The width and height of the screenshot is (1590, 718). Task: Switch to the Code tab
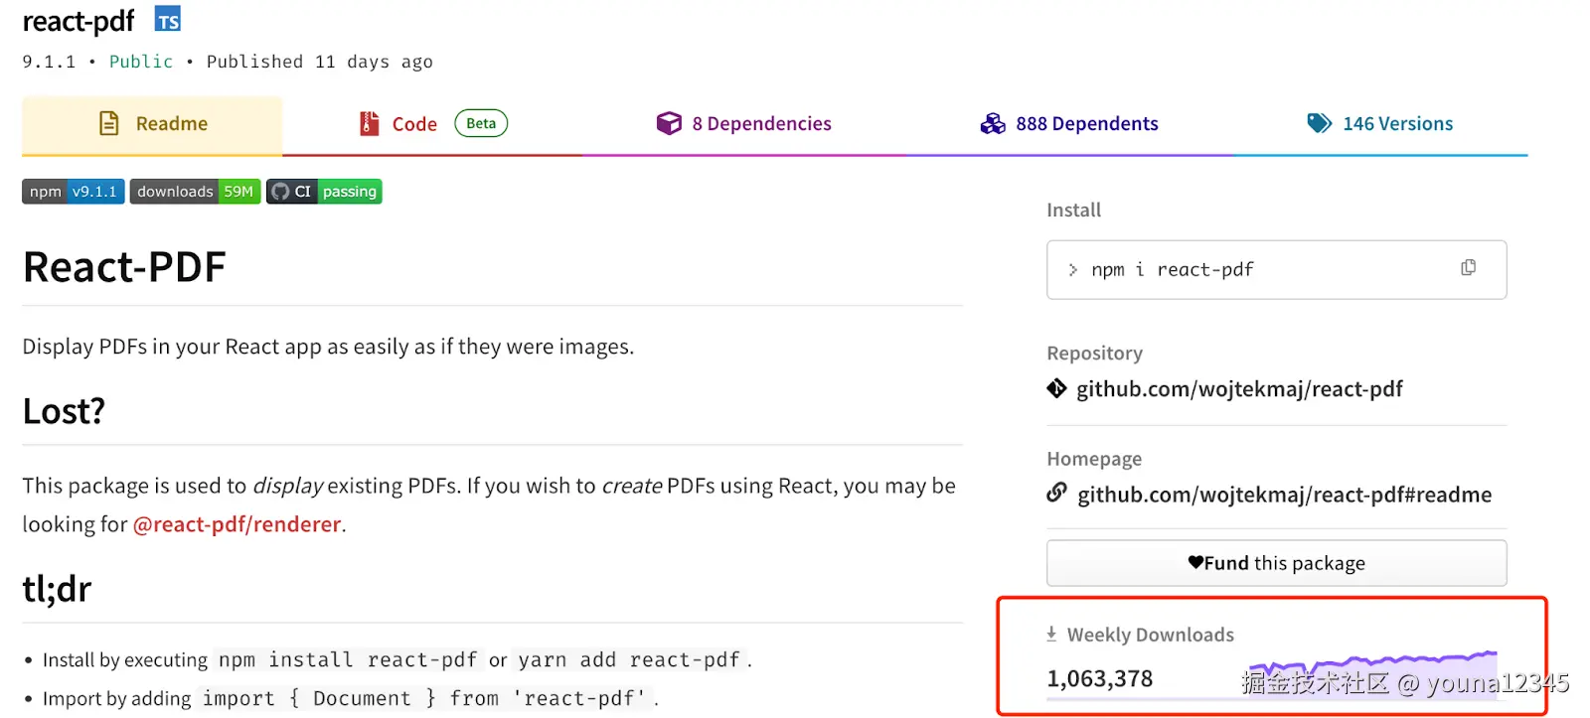tap(432, 124)
